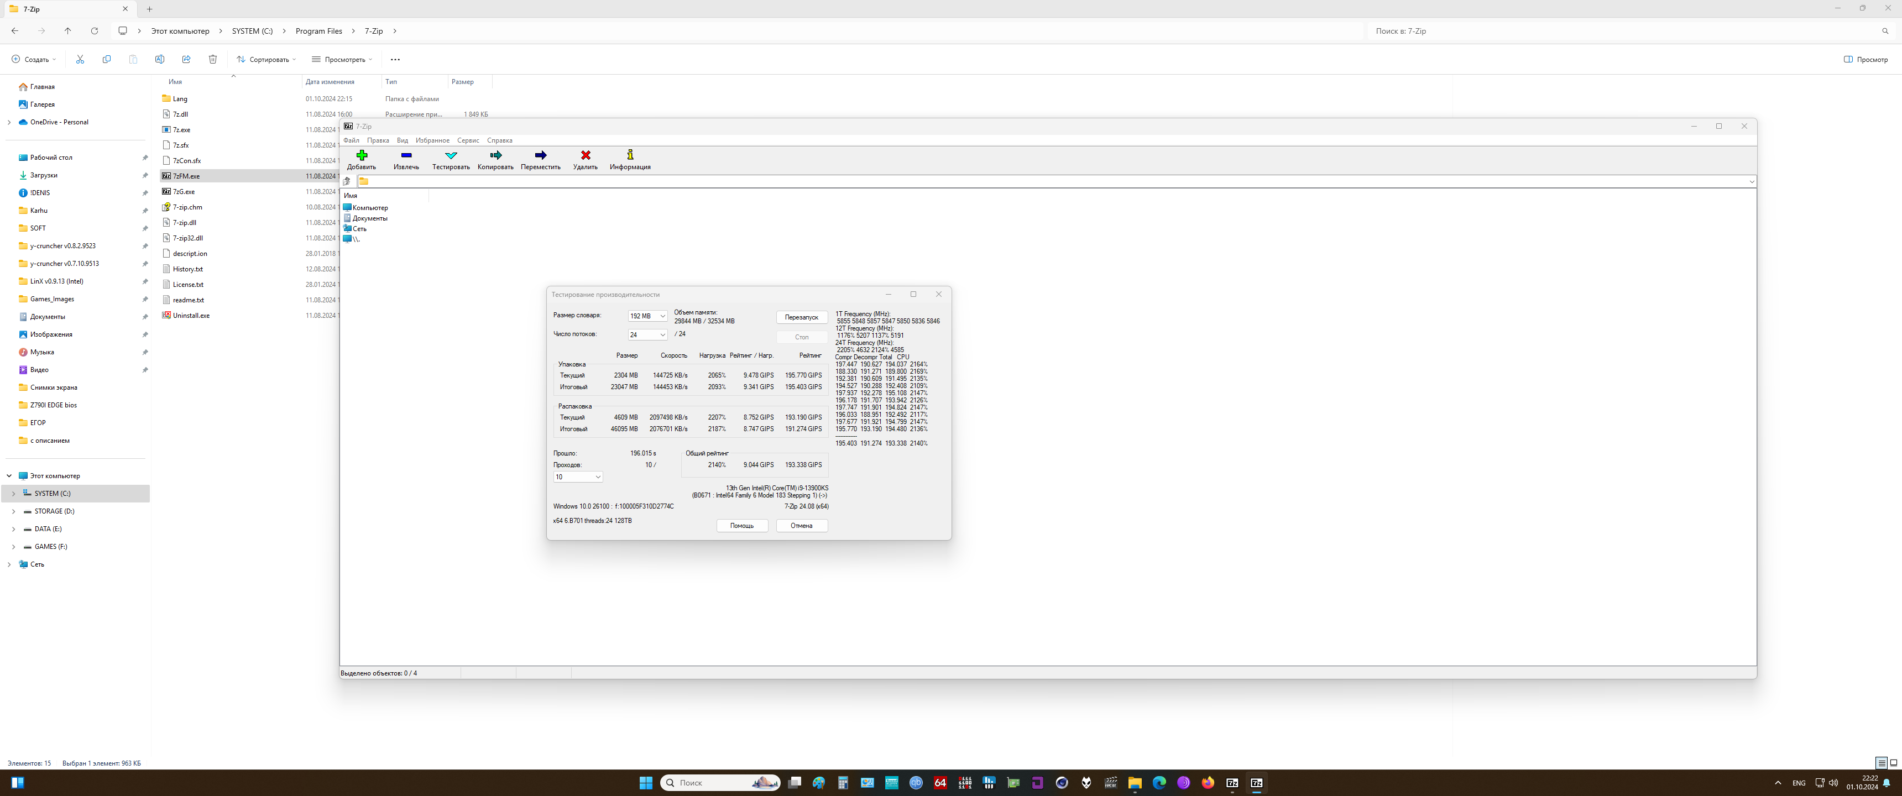Click the red Delete (Удалить) toolbar icon
Viewport: 1902px width, 796px height.
[586, 156]
